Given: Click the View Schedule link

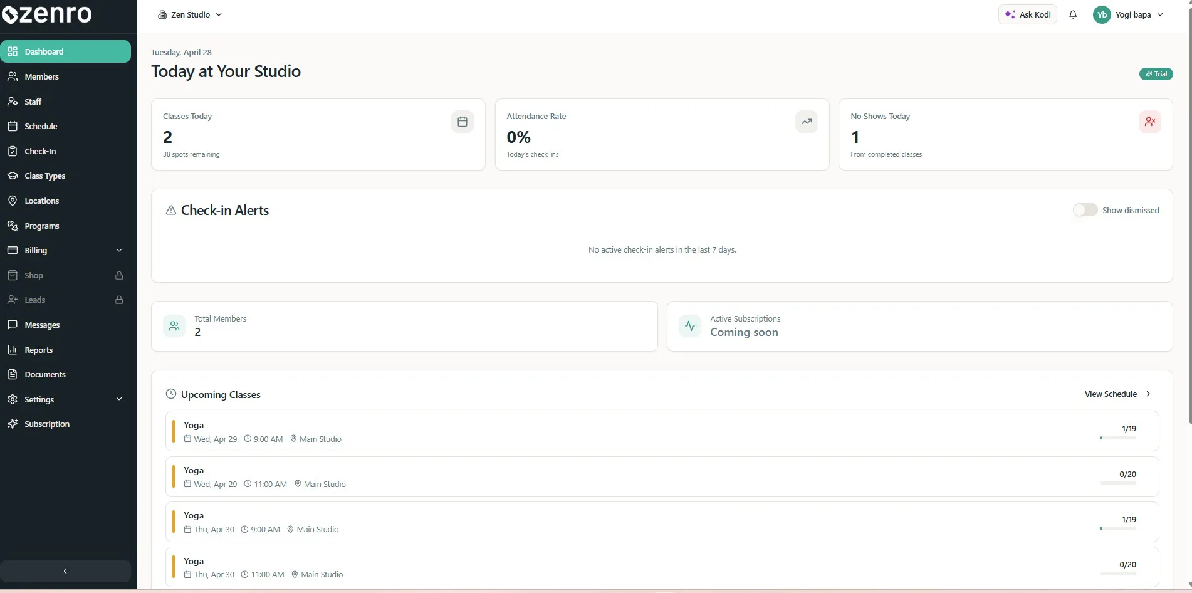Looking at the screenshot, I should tap(1117, 394).
